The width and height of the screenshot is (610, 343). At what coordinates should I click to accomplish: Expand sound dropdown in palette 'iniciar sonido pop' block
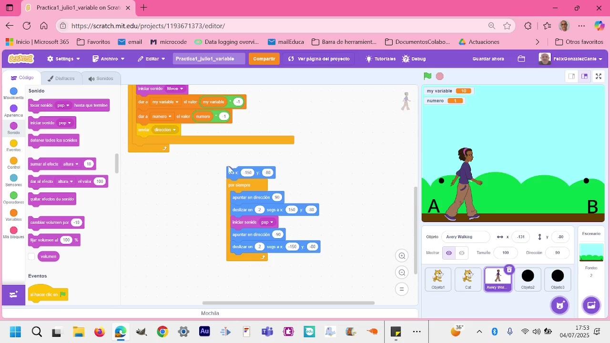pos(65,123)
